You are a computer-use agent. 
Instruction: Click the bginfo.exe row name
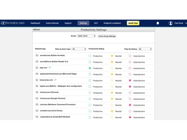(61, 86)
